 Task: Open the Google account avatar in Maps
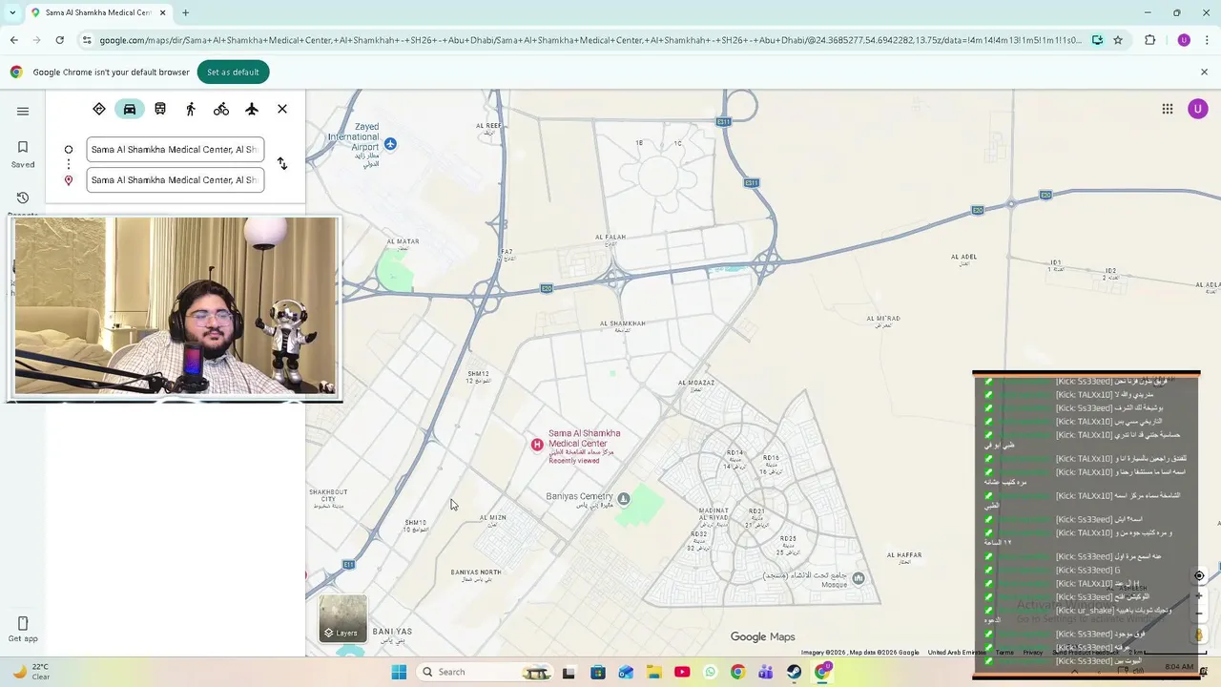pyautogui.click(x=1198, y=109)
